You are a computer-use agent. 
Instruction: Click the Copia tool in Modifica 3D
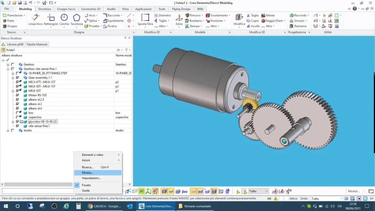click(253, 21)
